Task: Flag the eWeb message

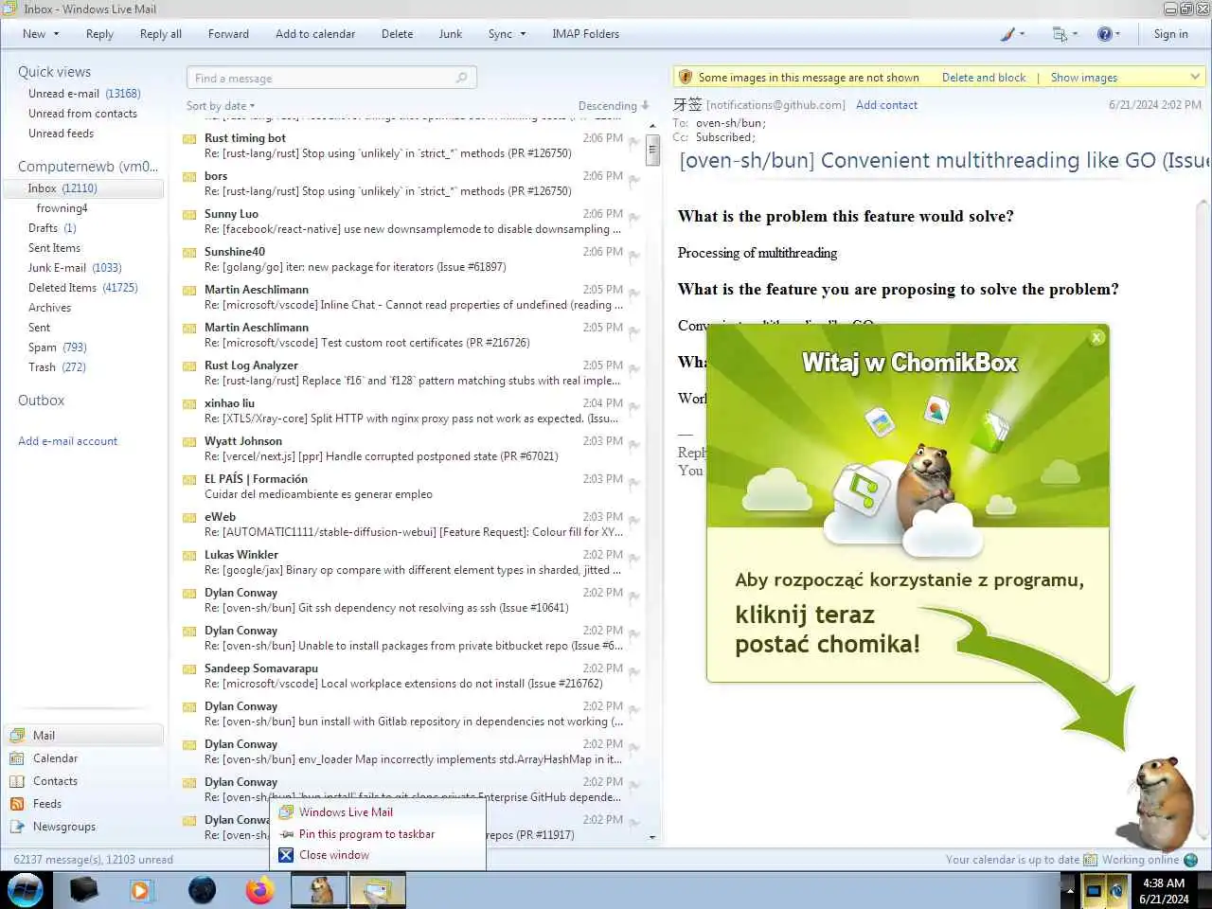Action: pos(634,521)
